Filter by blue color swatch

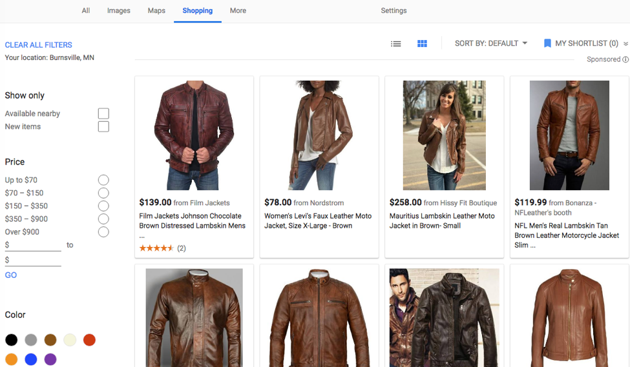point(31,359)
